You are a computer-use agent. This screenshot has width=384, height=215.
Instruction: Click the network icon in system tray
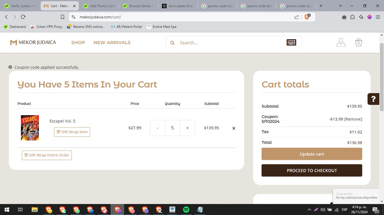click(337, 210)
